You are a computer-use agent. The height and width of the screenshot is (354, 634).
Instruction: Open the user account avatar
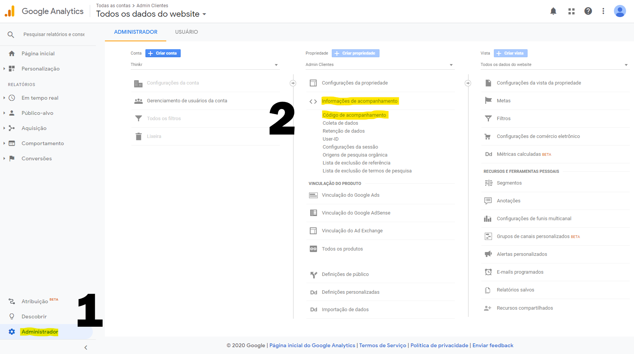point(620,11)
